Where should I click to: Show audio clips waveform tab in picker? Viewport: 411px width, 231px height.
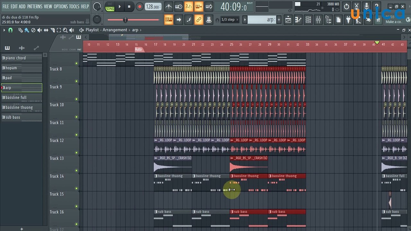(22, 48)
